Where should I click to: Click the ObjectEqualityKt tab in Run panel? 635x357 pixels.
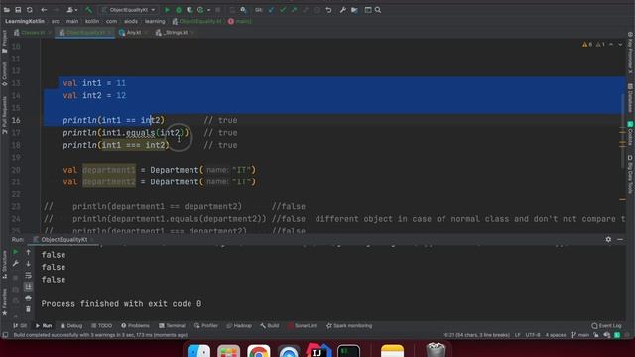pyautogui.click(x=63, y=240)
